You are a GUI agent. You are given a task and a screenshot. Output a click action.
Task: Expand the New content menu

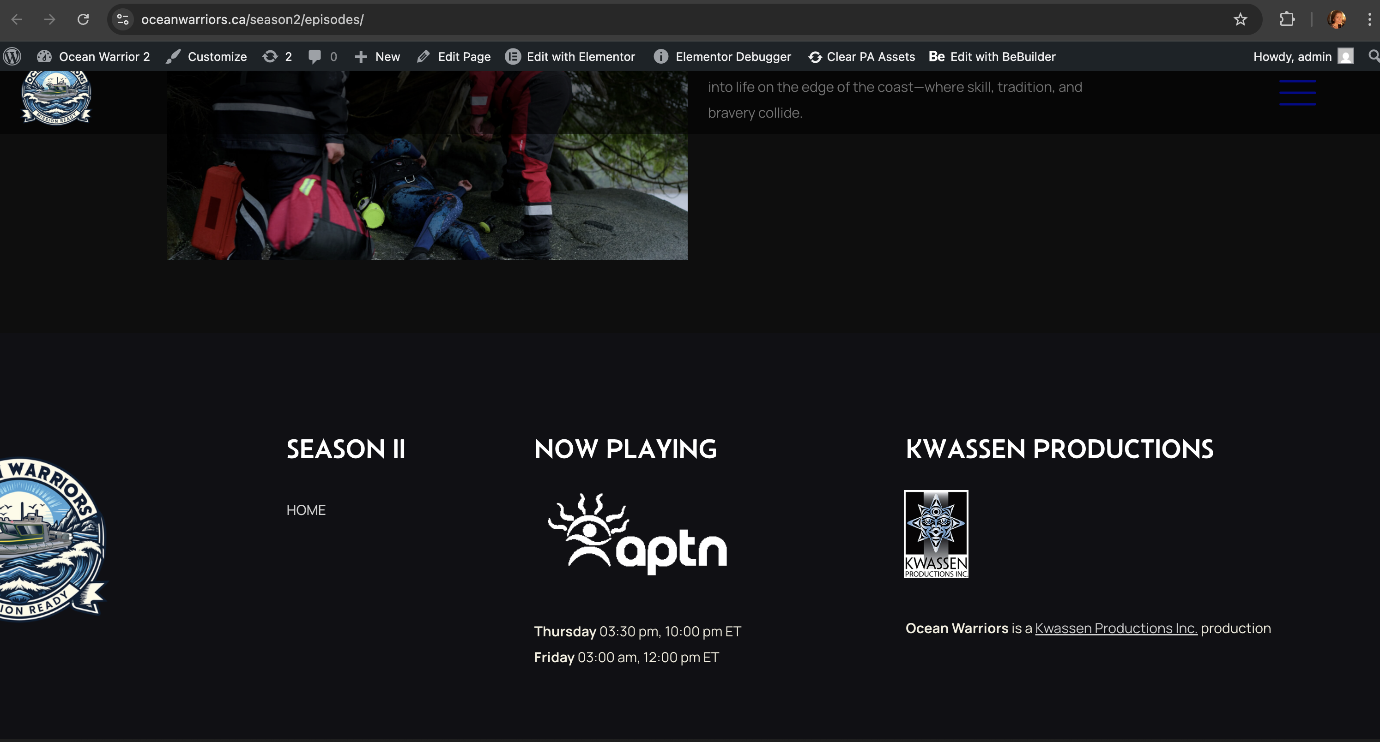click(x=377, y=56)
